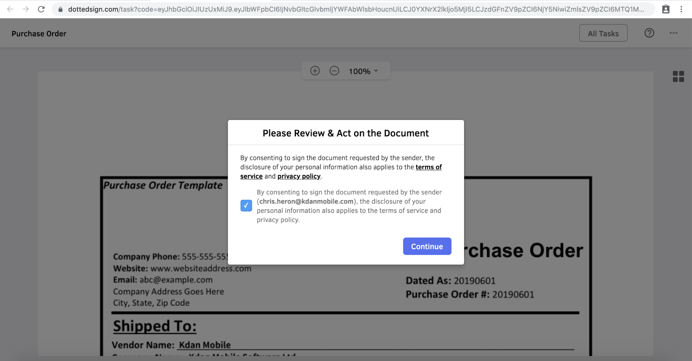Click the zoom dropdown arrow
692x361 pixels.
[376, 71]
